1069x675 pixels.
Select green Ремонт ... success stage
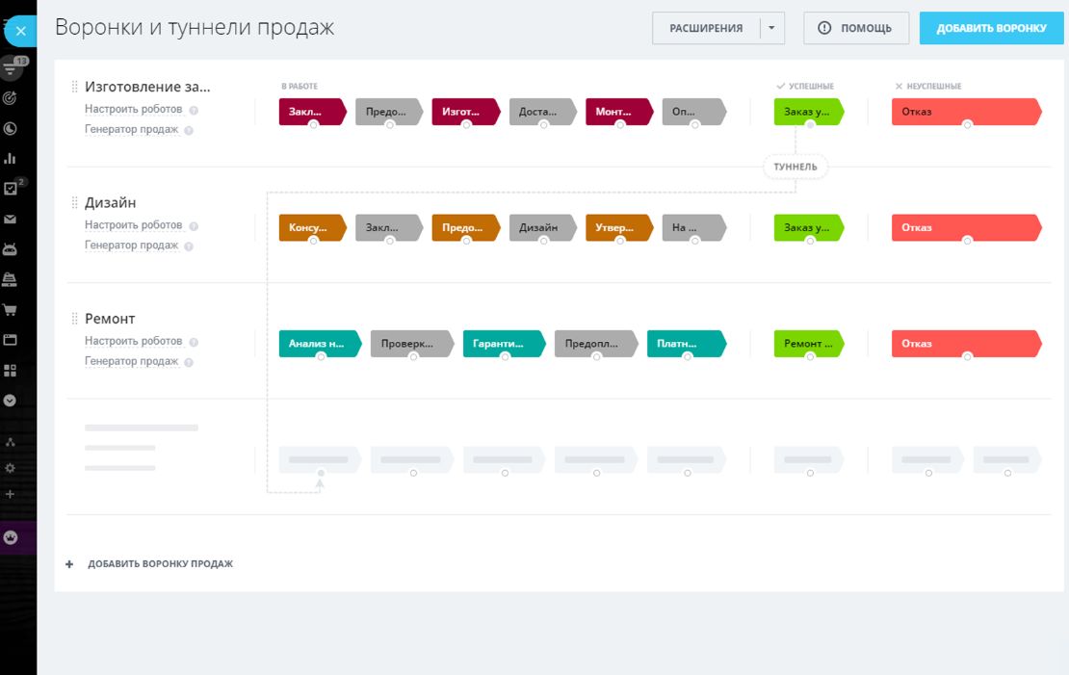pos(809,344)
